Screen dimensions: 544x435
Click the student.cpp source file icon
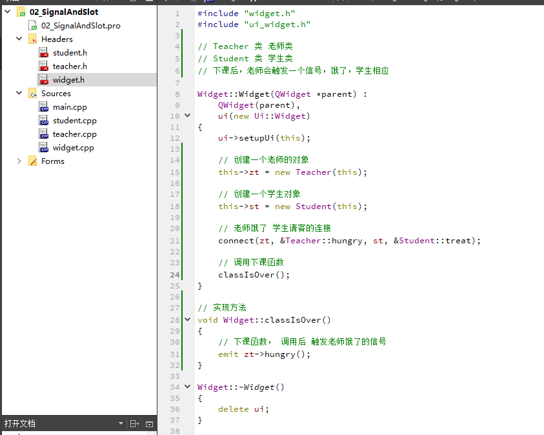pyautogui.click(x=44, y=121)
